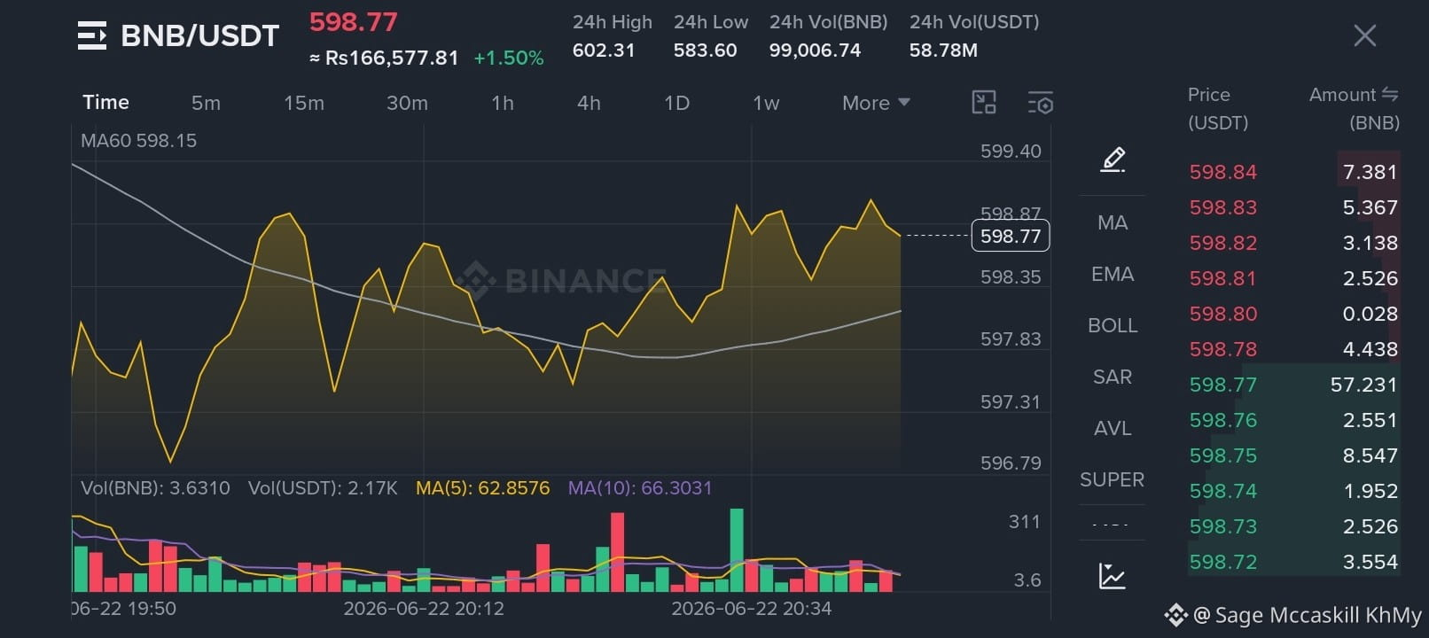Switch to the 1D interval

(x=676, y=103)
